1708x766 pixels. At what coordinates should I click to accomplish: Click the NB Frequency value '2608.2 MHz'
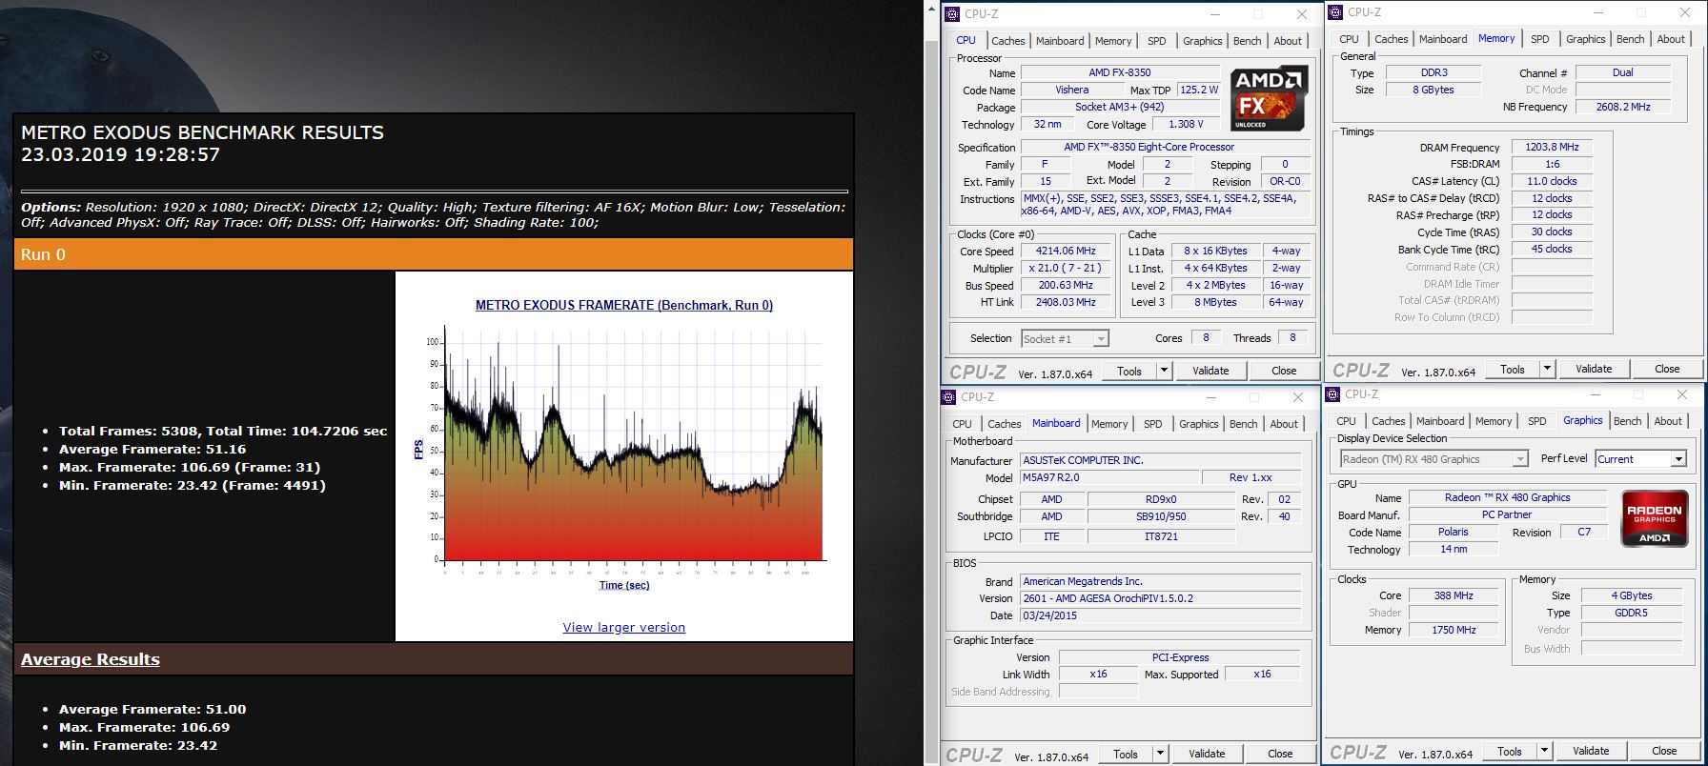coord(1623,107)
